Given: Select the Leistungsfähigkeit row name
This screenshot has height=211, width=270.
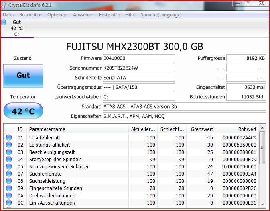Looking at the screenshot, I should [x=50, y=145].
